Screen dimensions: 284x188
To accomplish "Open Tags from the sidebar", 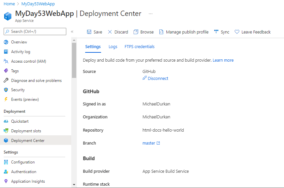I will click(15, 71).
